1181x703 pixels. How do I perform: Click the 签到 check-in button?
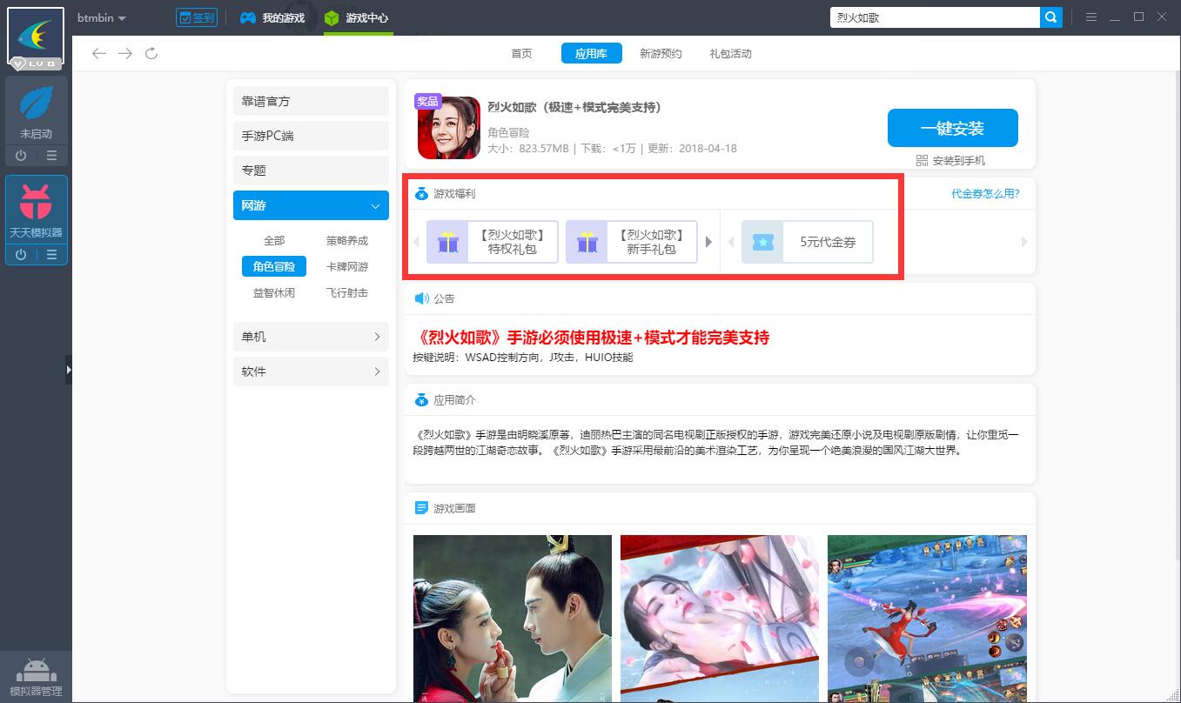196,17
